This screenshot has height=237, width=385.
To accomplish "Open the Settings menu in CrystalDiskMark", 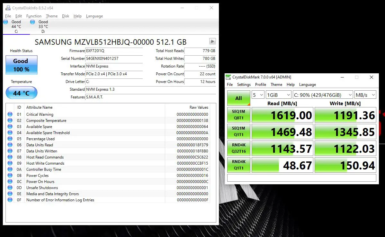I will point(244,85).
